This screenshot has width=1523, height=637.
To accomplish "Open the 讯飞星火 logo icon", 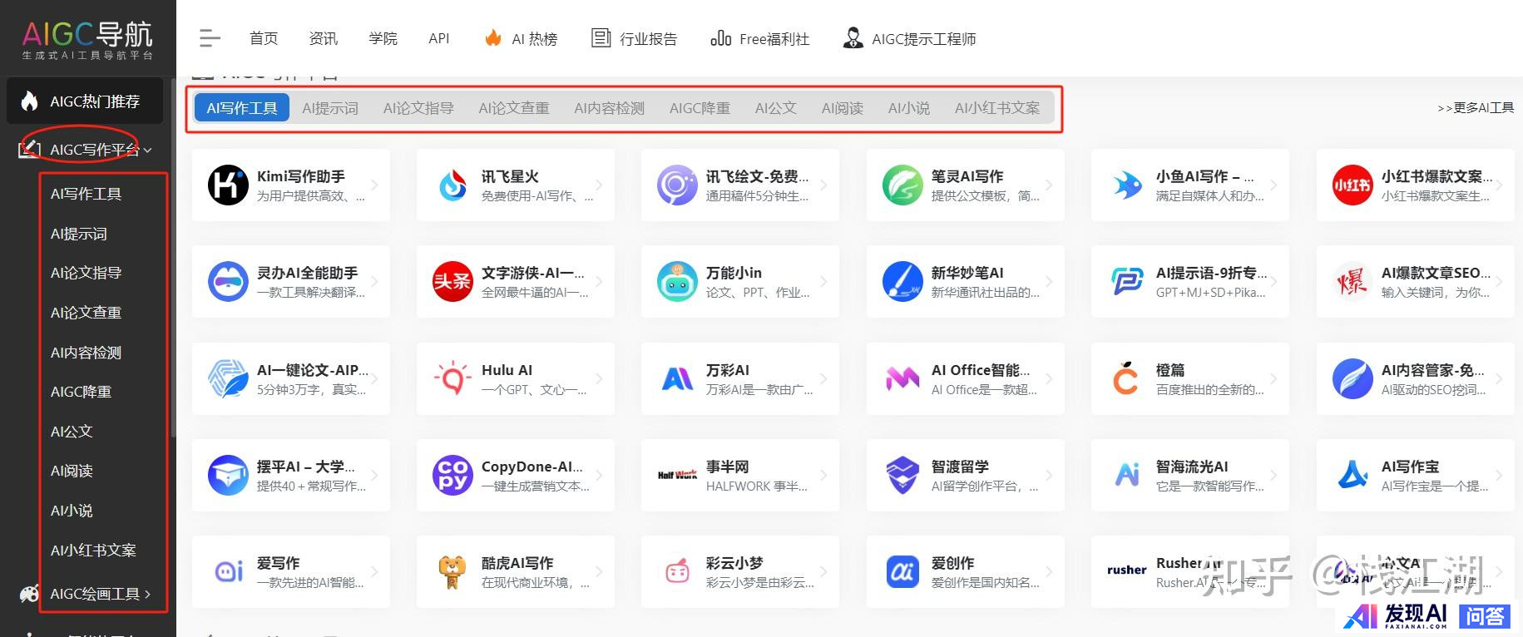I will 452,185.
